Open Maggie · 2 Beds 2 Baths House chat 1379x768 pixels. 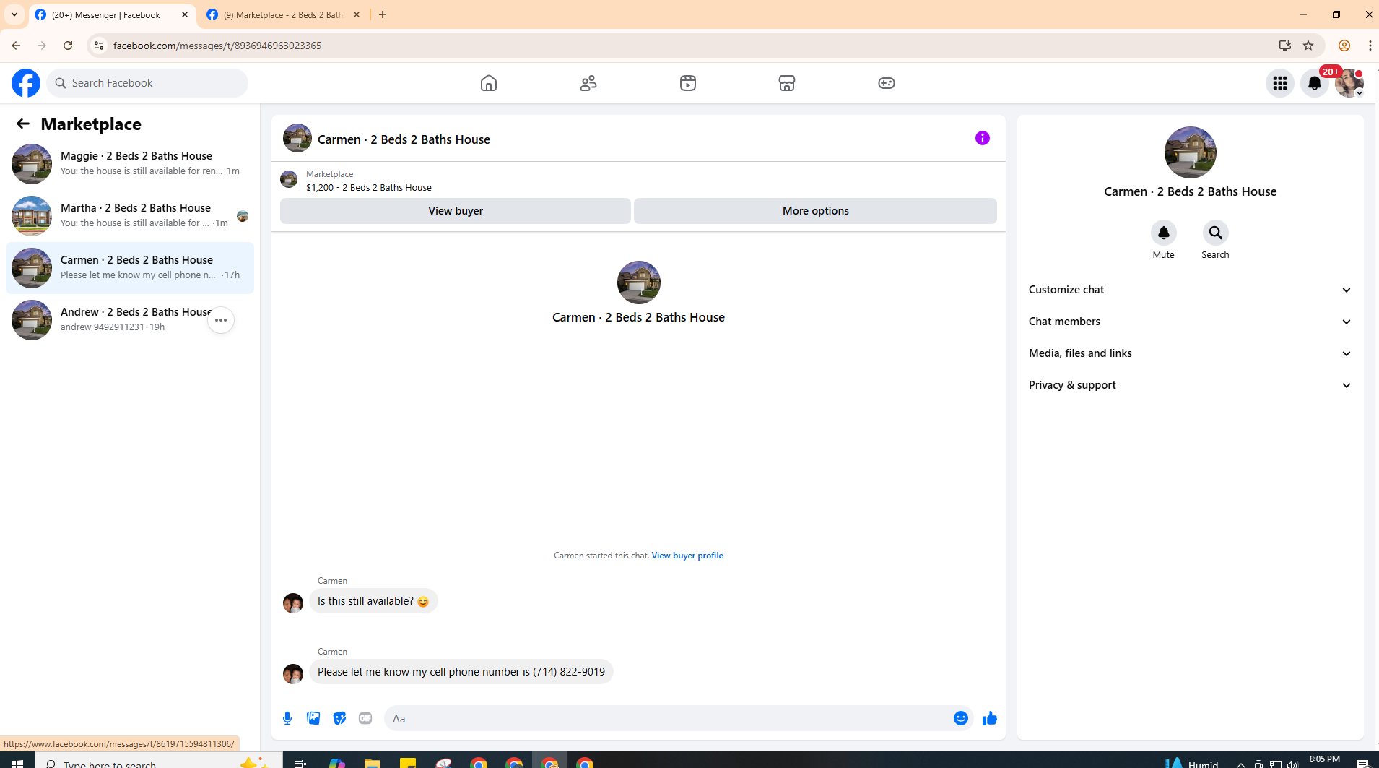(x=130, y=164)
